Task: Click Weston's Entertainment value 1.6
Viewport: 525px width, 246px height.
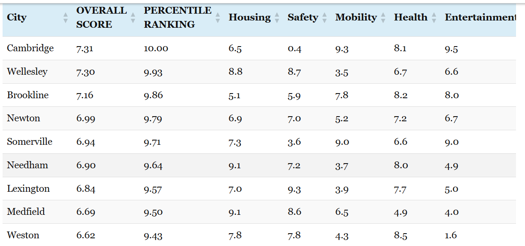Action: coord(451,235)
